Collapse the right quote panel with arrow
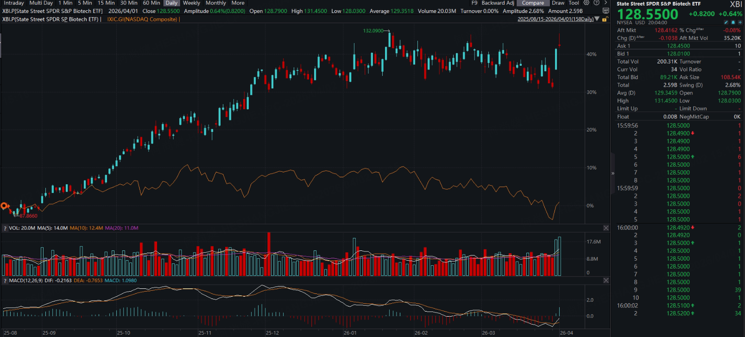This screenshot has height=337, width=745. [612, 173]
